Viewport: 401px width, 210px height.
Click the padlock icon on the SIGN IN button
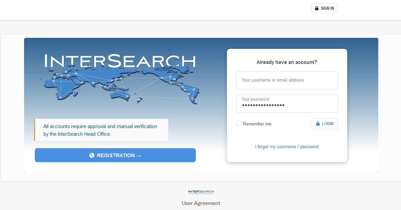316,8
